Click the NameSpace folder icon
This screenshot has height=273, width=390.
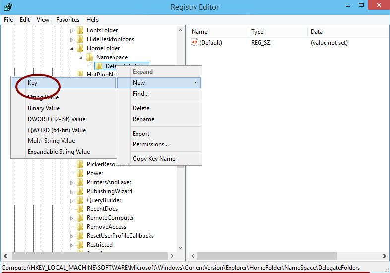coord(90,57)
